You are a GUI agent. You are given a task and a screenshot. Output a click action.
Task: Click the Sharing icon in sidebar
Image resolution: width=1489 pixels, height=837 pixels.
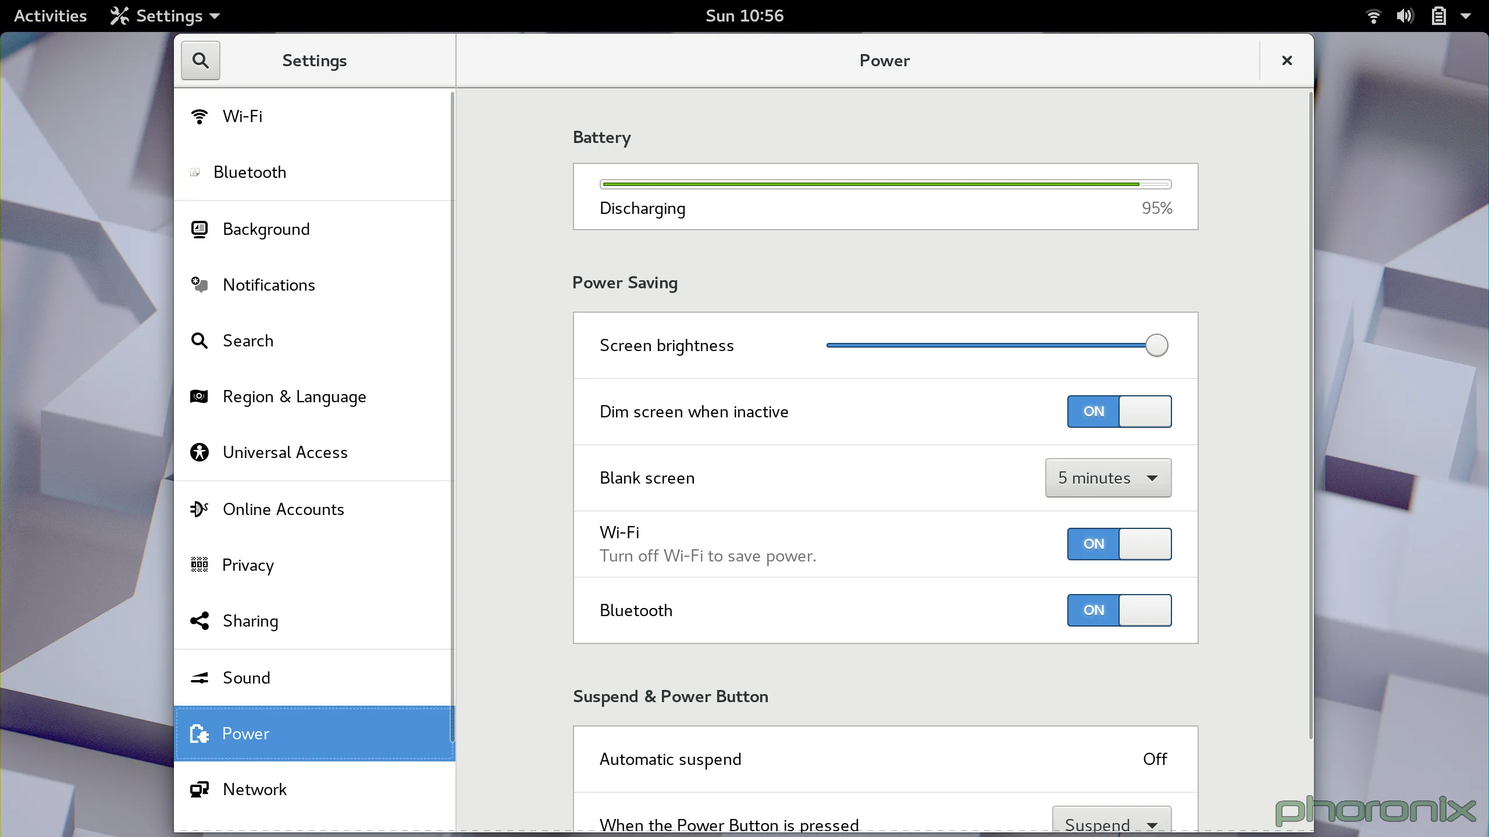pyautogui.click(x=200, y=621)
